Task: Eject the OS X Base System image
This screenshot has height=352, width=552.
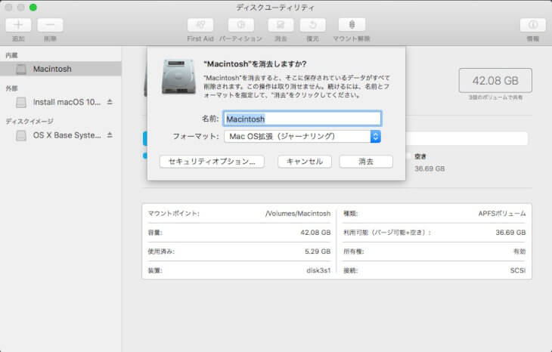Action: point(110,135)
